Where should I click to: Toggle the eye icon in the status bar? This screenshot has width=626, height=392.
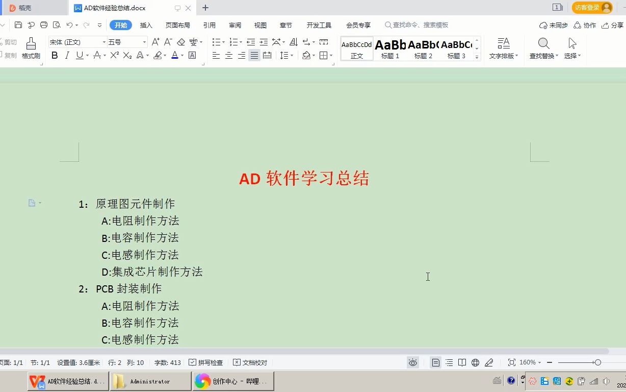point(413,362)
